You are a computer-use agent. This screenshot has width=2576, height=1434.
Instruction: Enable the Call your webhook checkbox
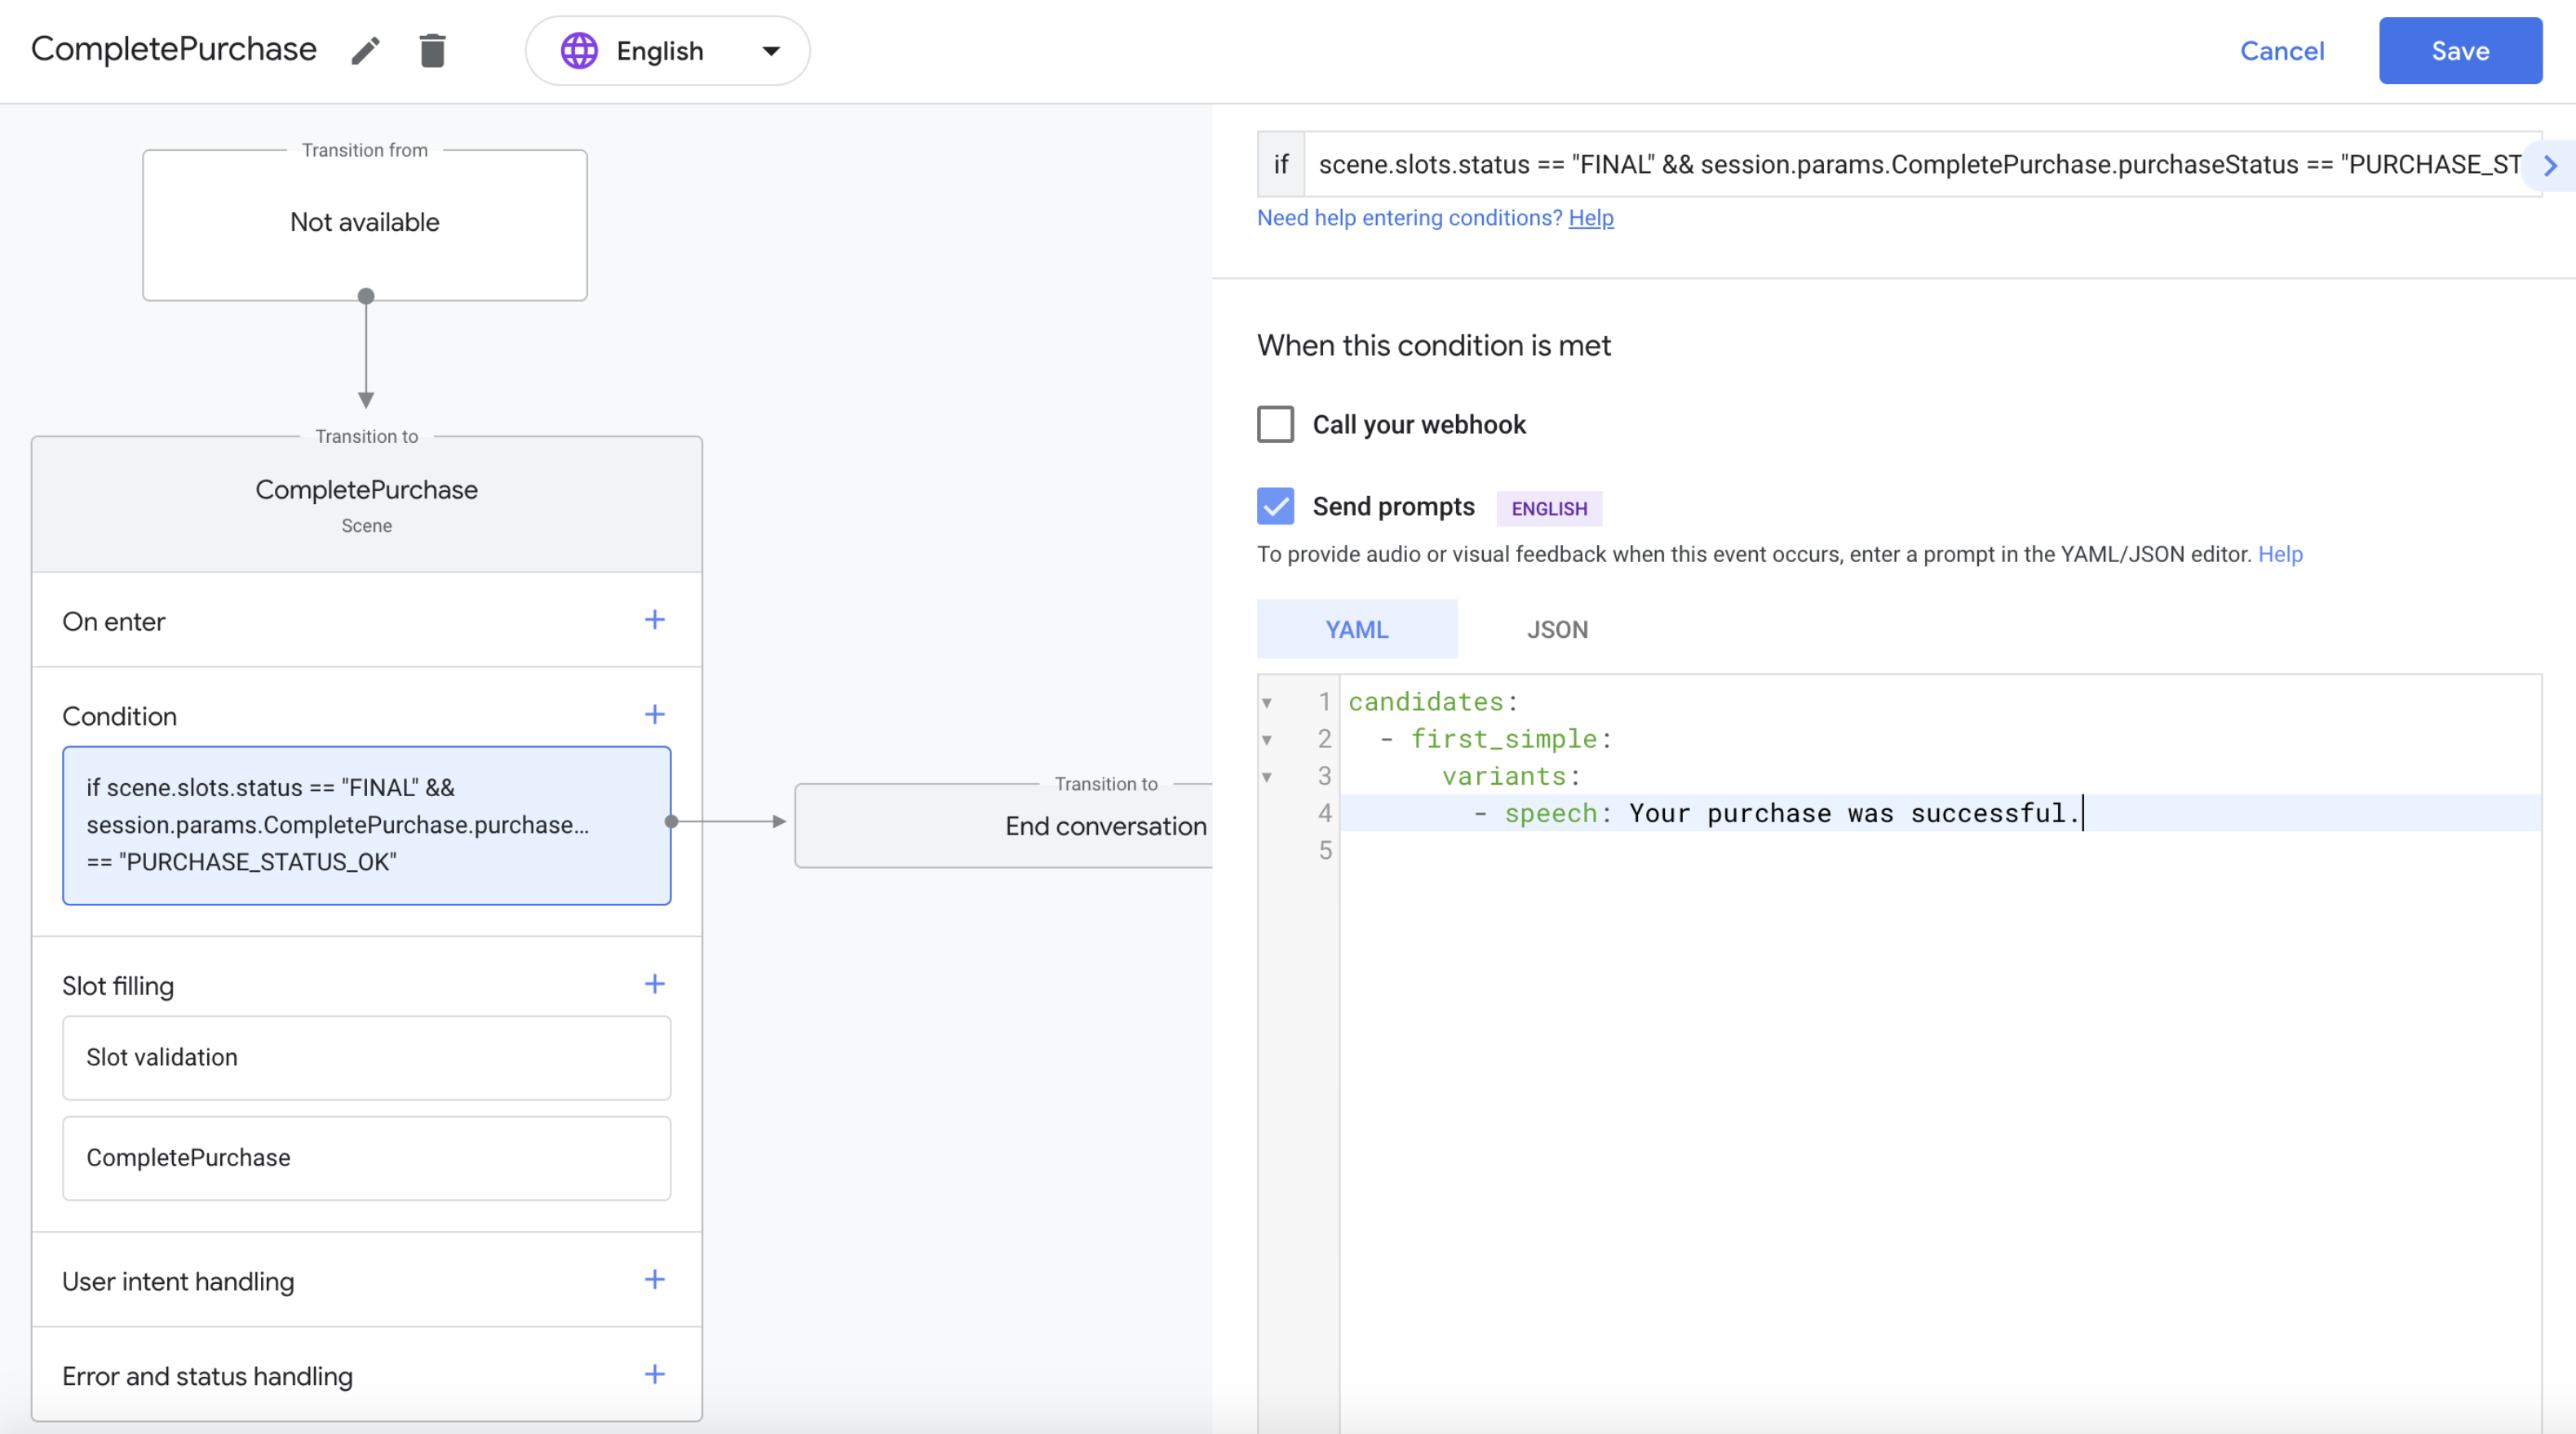(x=1275, y=424)
